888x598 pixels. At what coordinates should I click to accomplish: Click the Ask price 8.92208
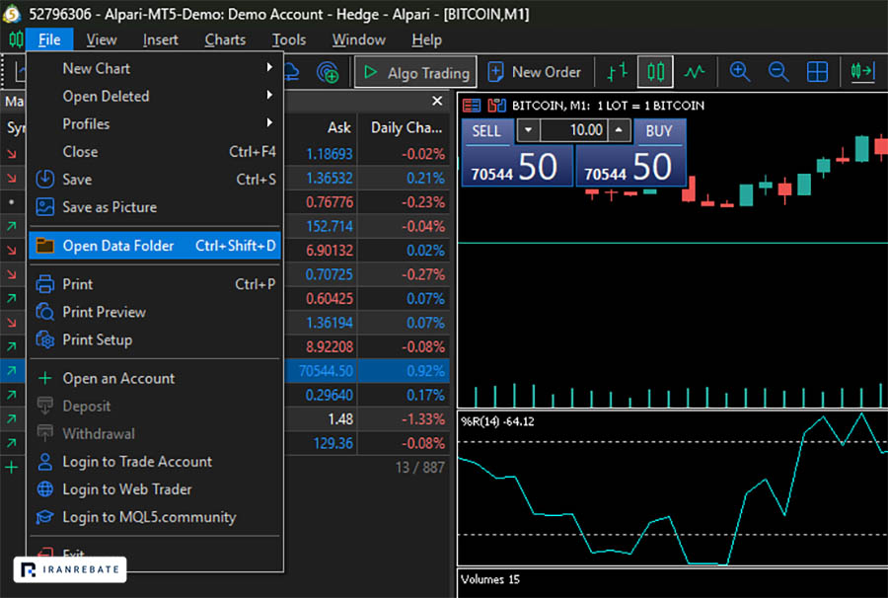(329, 346)
